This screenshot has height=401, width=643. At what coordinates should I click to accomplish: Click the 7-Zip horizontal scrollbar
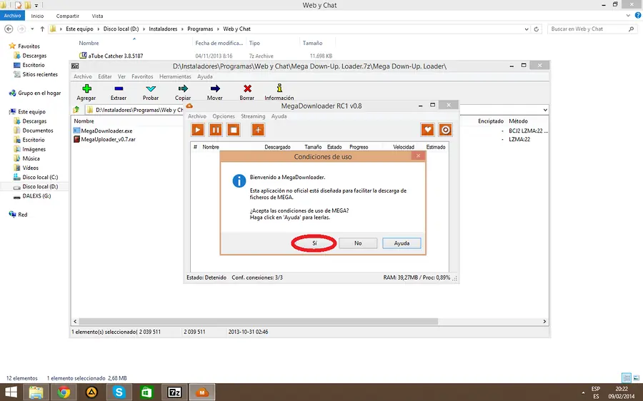click(259, 322)
